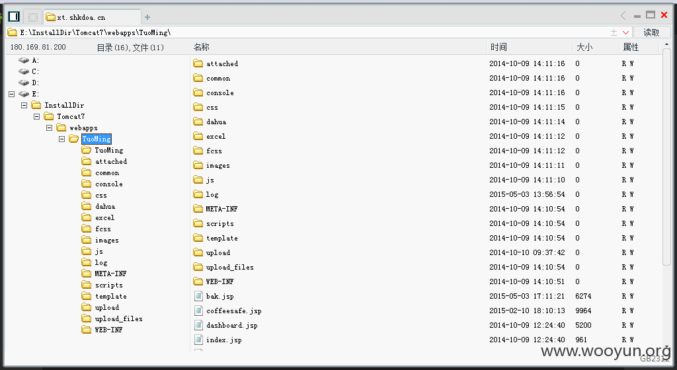This screenshot has height=370, width=677.
Task: Collapse the E: drive node
Action: (x=12, y=94)
